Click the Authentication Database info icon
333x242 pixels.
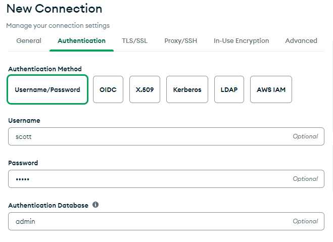[96, 205]
